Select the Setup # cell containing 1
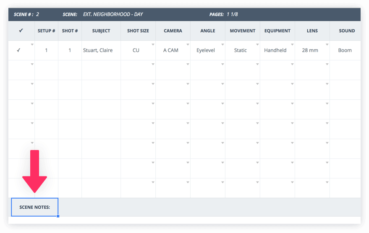Viewport: 369px width, 233px height. [46, 50]
